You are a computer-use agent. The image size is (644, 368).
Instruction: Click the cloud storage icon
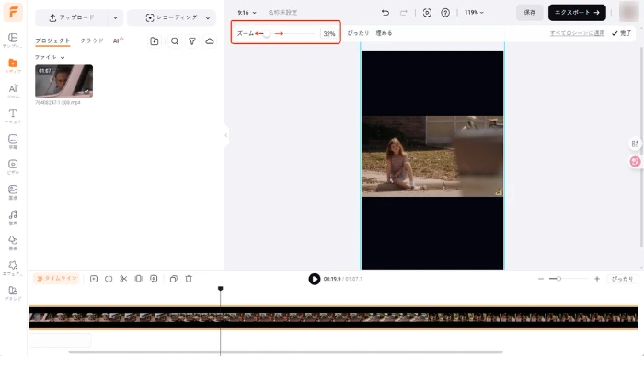coord(209,41)
